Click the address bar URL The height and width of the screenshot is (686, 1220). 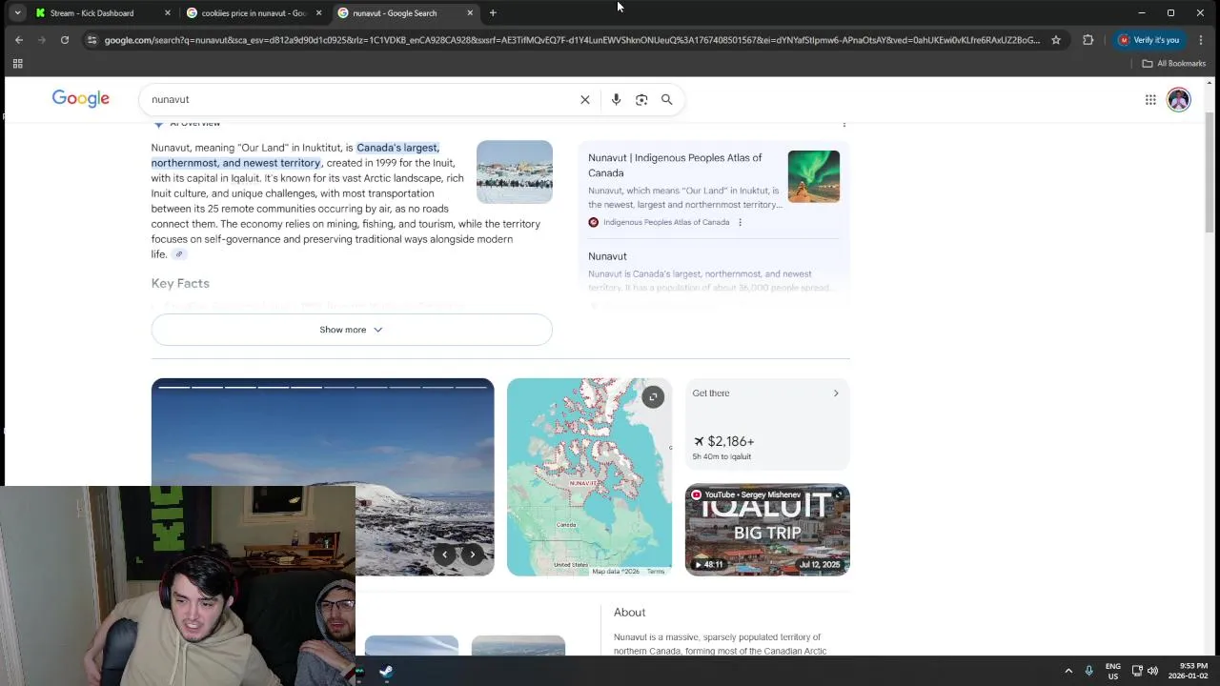(x=572, y=40)
